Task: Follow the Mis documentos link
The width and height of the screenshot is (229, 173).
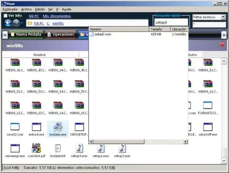Action: click(57, 16)
